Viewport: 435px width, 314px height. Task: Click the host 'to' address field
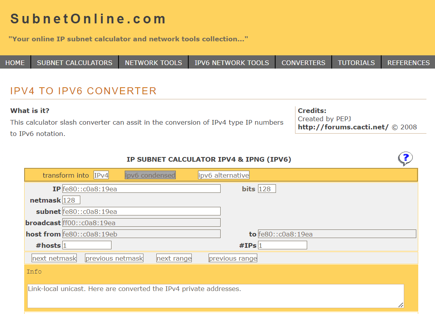click(x=337, y=234)
